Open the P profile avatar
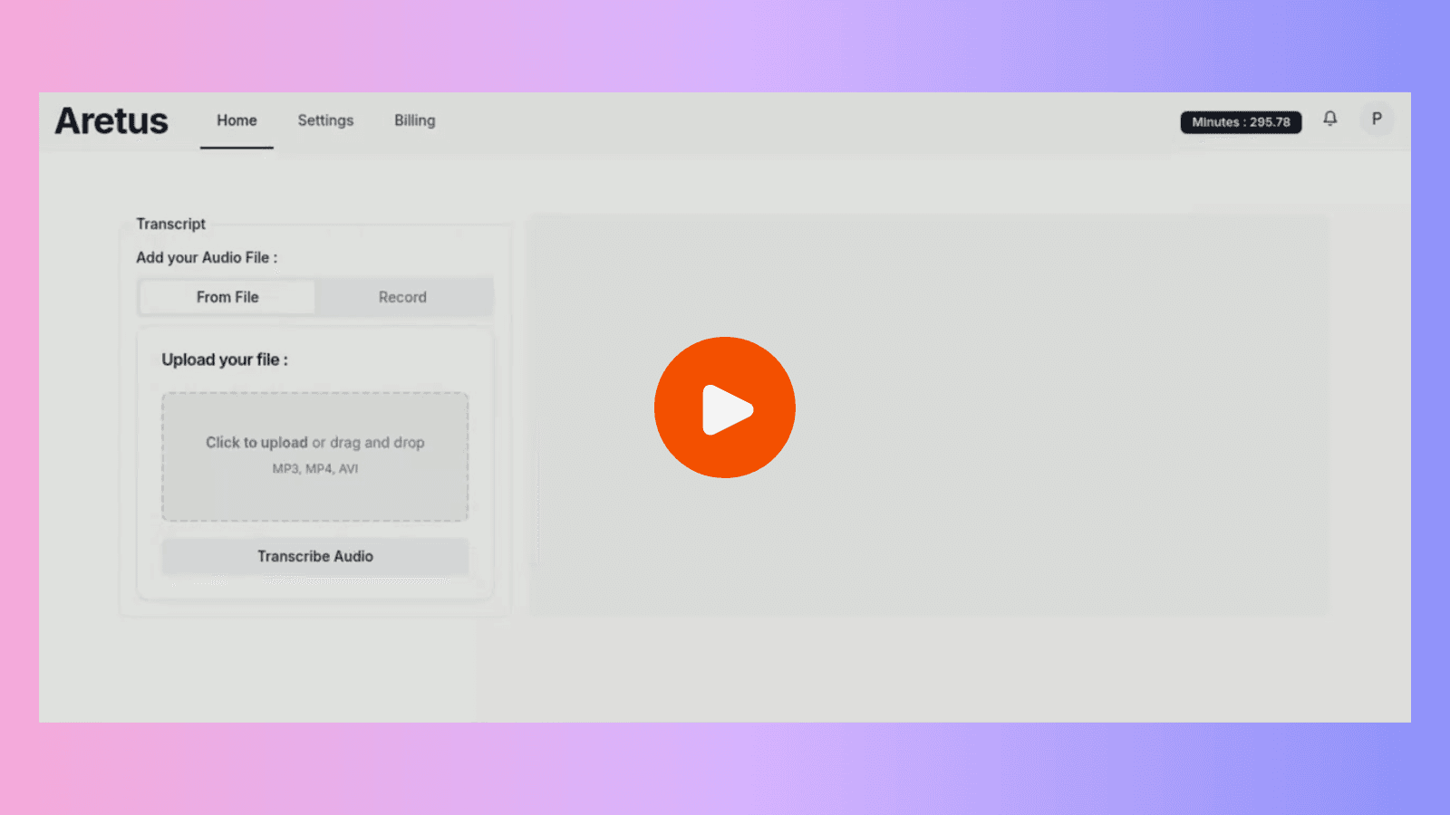The image size is (1450, 815). pos(1377,119)
